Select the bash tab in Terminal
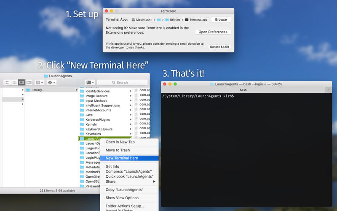Viewport: 337px width, 211px height. (243, 90)
